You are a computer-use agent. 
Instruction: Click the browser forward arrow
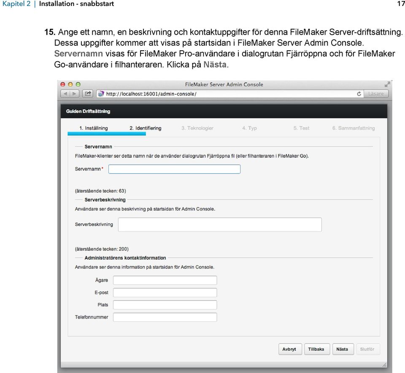coord(74,94)
